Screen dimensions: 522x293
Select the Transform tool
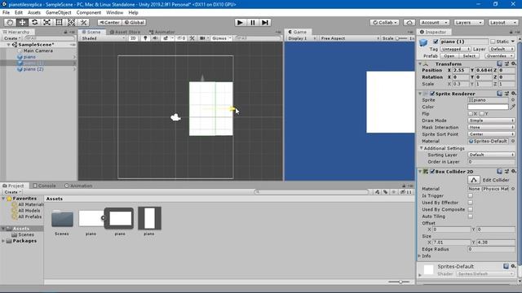[x=71, y=22]
